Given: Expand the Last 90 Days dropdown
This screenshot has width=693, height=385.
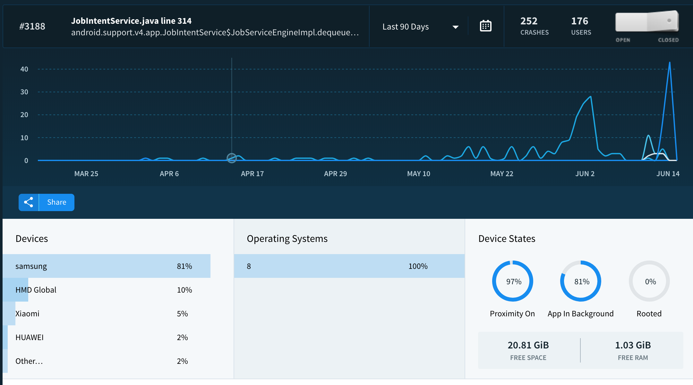Looking at the screenshot, I should pyautogui.click(x=406, y=27).
